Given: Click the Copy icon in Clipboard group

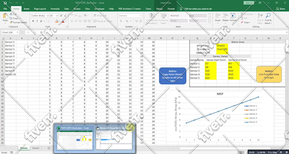Looking at the screenshot, I should tap(11, 18).
